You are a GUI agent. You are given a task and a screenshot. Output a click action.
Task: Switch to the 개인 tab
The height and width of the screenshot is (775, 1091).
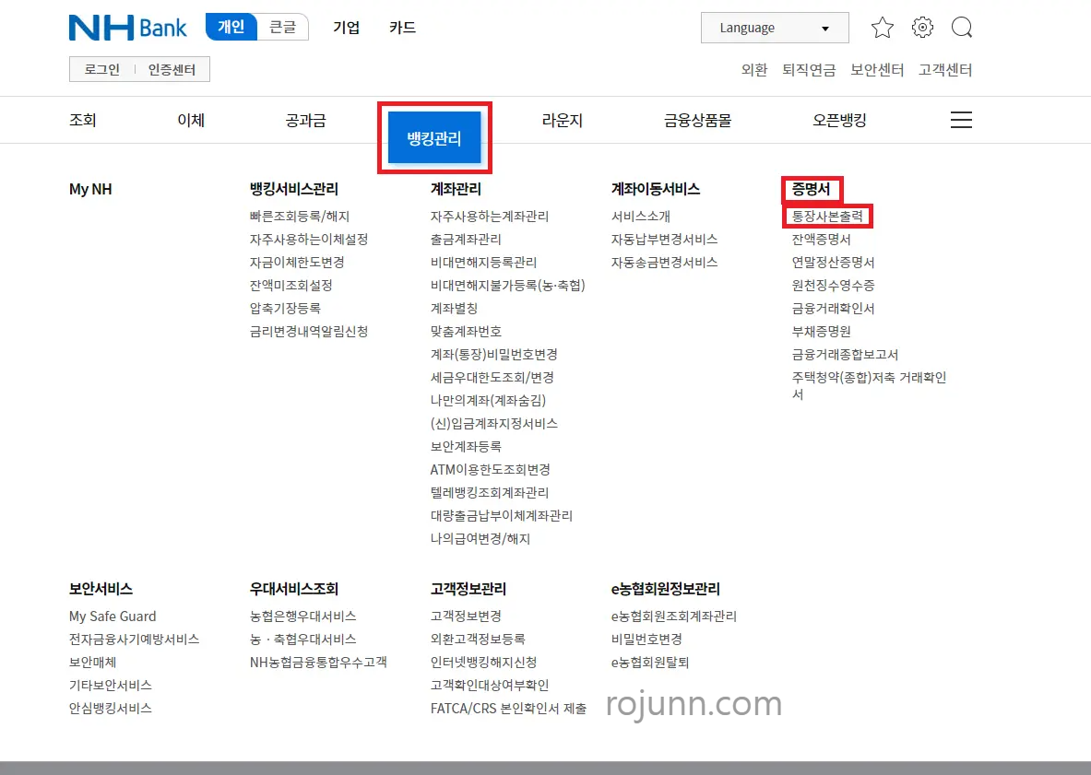[x=230, y=28]
